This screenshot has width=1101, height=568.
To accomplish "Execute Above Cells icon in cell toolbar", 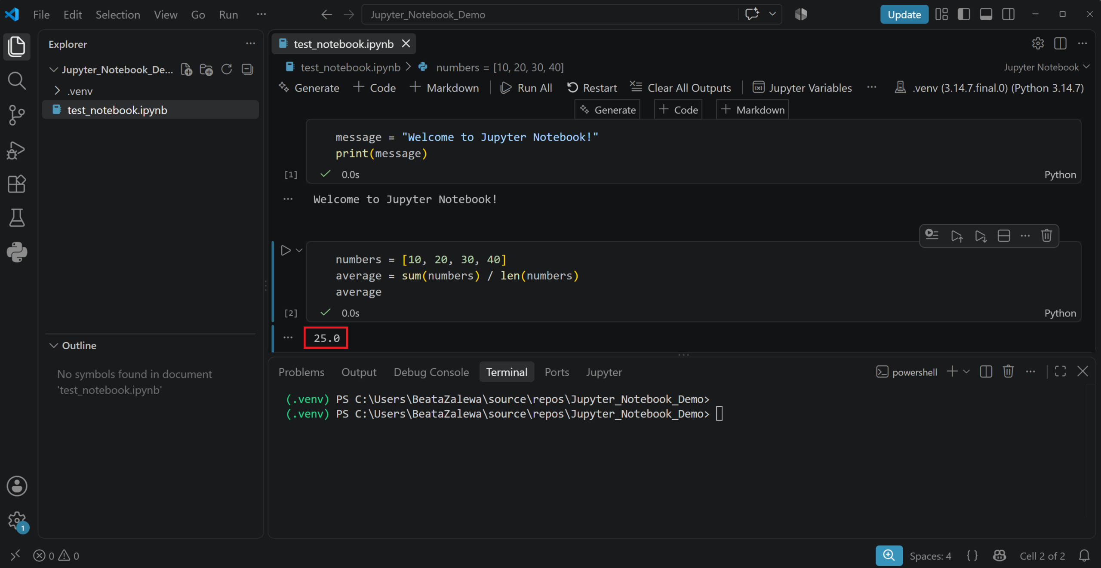I will (956, 236).
